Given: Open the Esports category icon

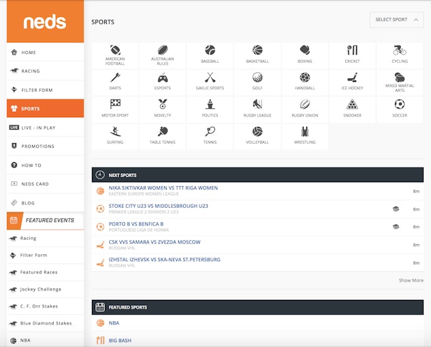Looking at the screenshot, I should [163, 81].
